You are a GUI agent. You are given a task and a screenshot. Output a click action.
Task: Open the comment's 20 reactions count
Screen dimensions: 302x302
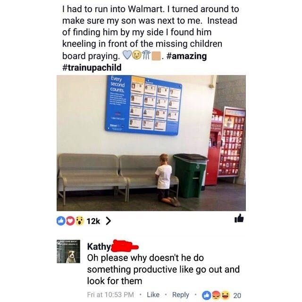[x=237, y=295]
